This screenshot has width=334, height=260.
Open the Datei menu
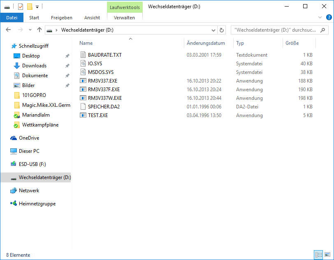[12, 18]
